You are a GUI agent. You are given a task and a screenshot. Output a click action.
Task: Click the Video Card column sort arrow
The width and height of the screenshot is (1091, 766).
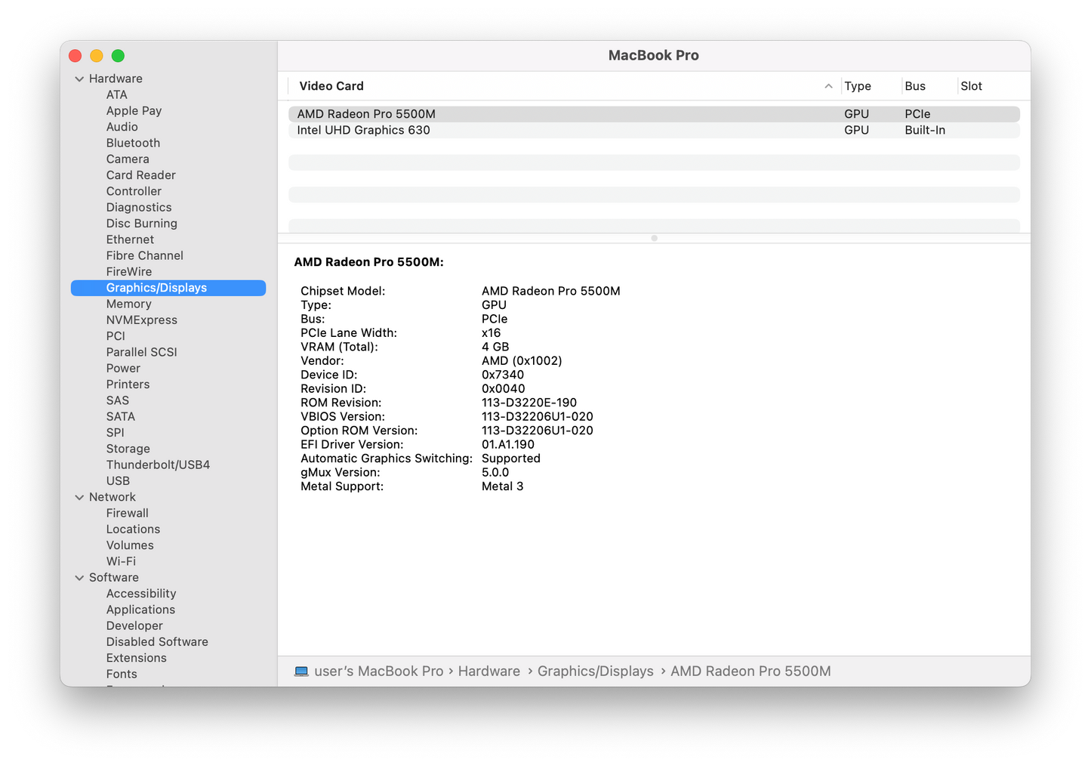(828, 86)
